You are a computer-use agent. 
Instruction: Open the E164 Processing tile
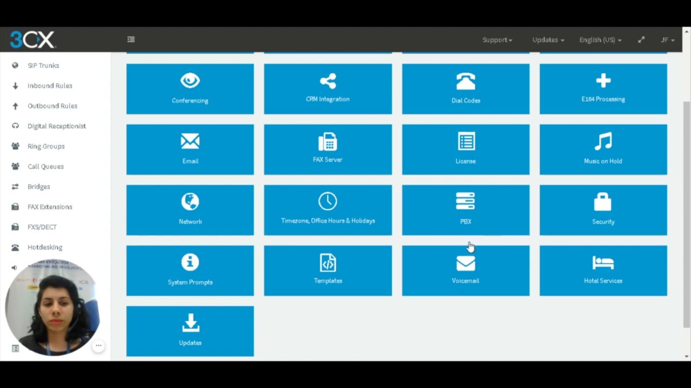click(x=603, y=89)
